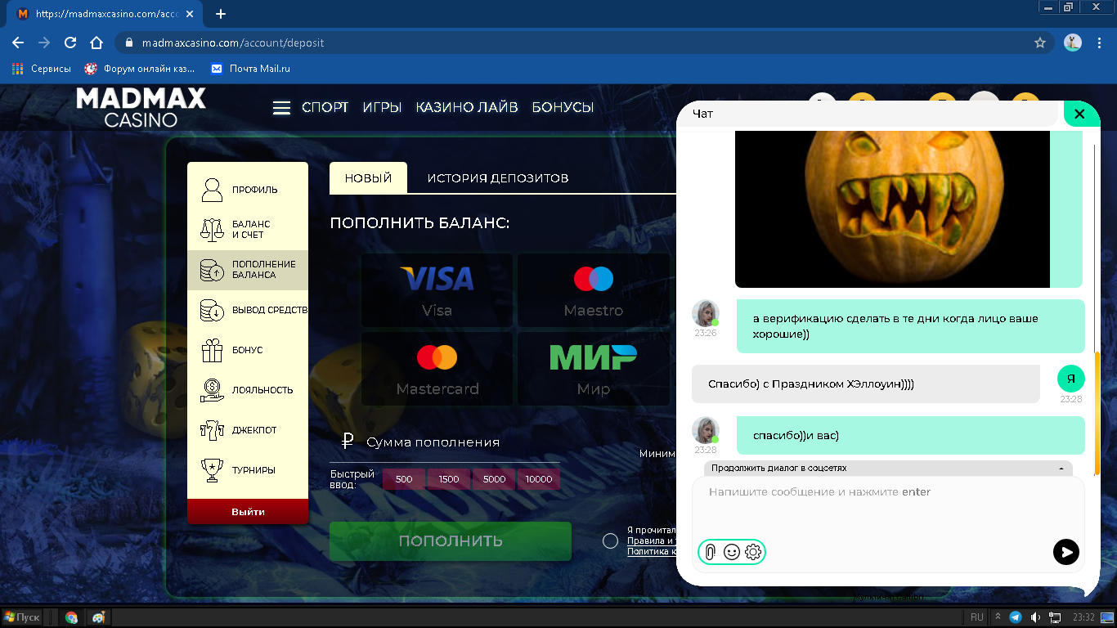This screenshot has width=1117, height=628.
Task: Reload the page with refresh icon
Action: click(70, 43)
